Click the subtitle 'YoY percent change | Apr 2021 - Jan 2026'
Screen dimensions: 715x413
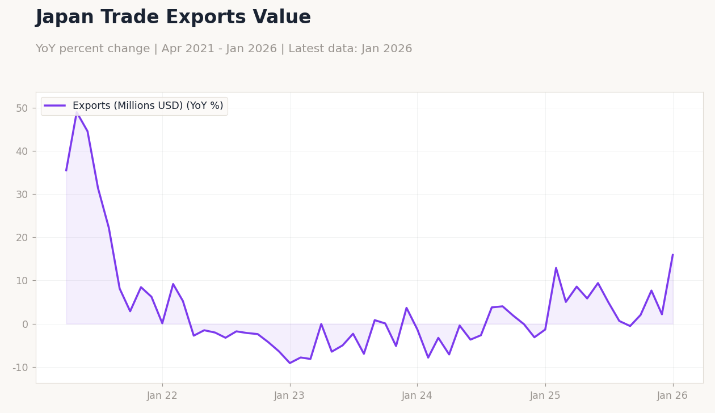pos(156,49)
